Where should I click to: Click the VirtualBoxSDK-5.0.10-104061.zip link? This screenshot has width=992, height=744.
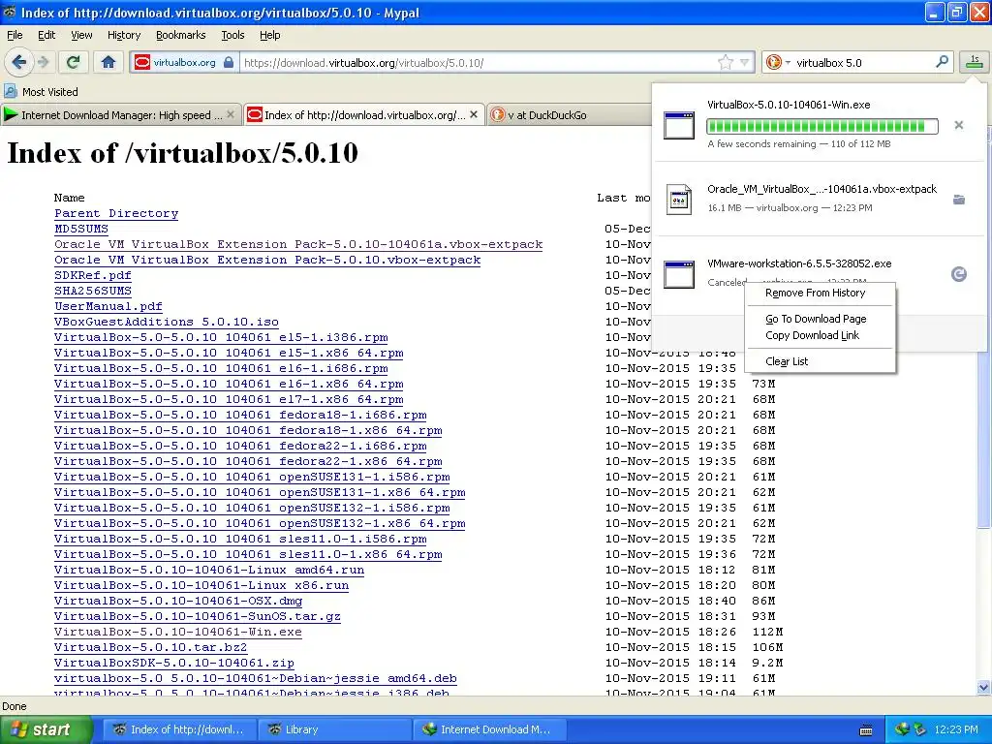(174, 663)
